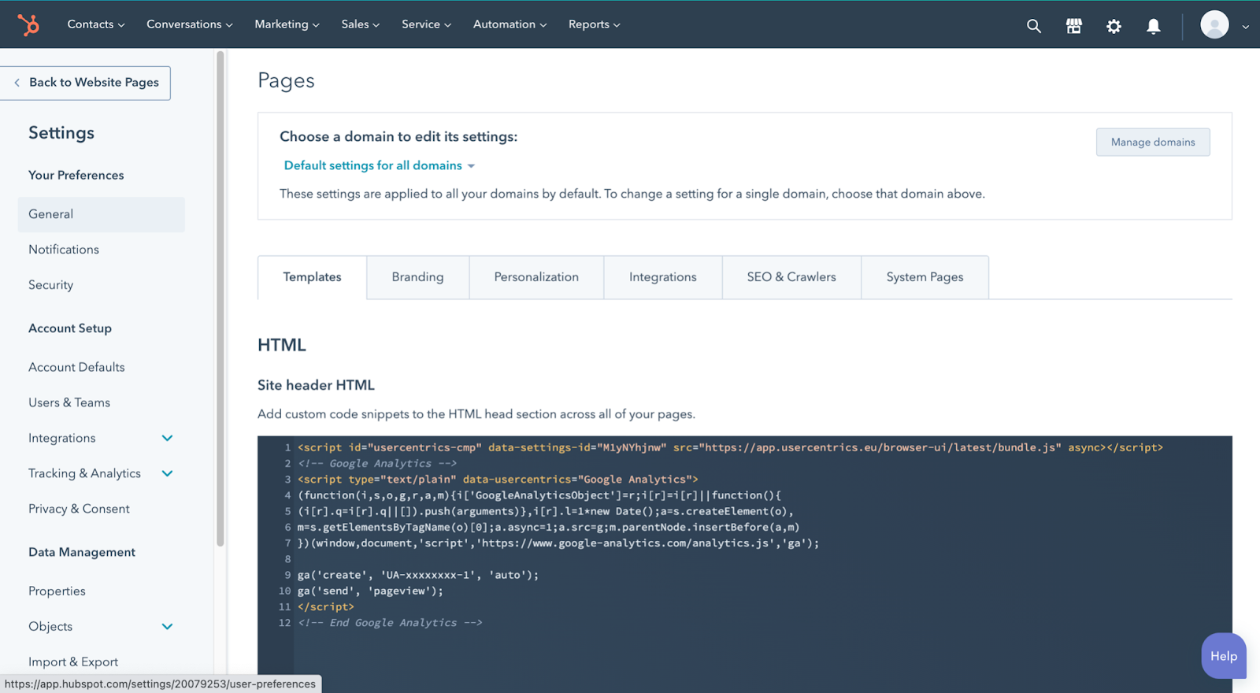
Task: Open the Marketing menu
Action: pyautogui.click(x=287, y=24)
